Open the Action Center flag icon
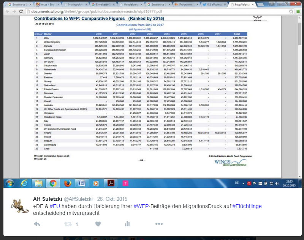 point(254,183)
